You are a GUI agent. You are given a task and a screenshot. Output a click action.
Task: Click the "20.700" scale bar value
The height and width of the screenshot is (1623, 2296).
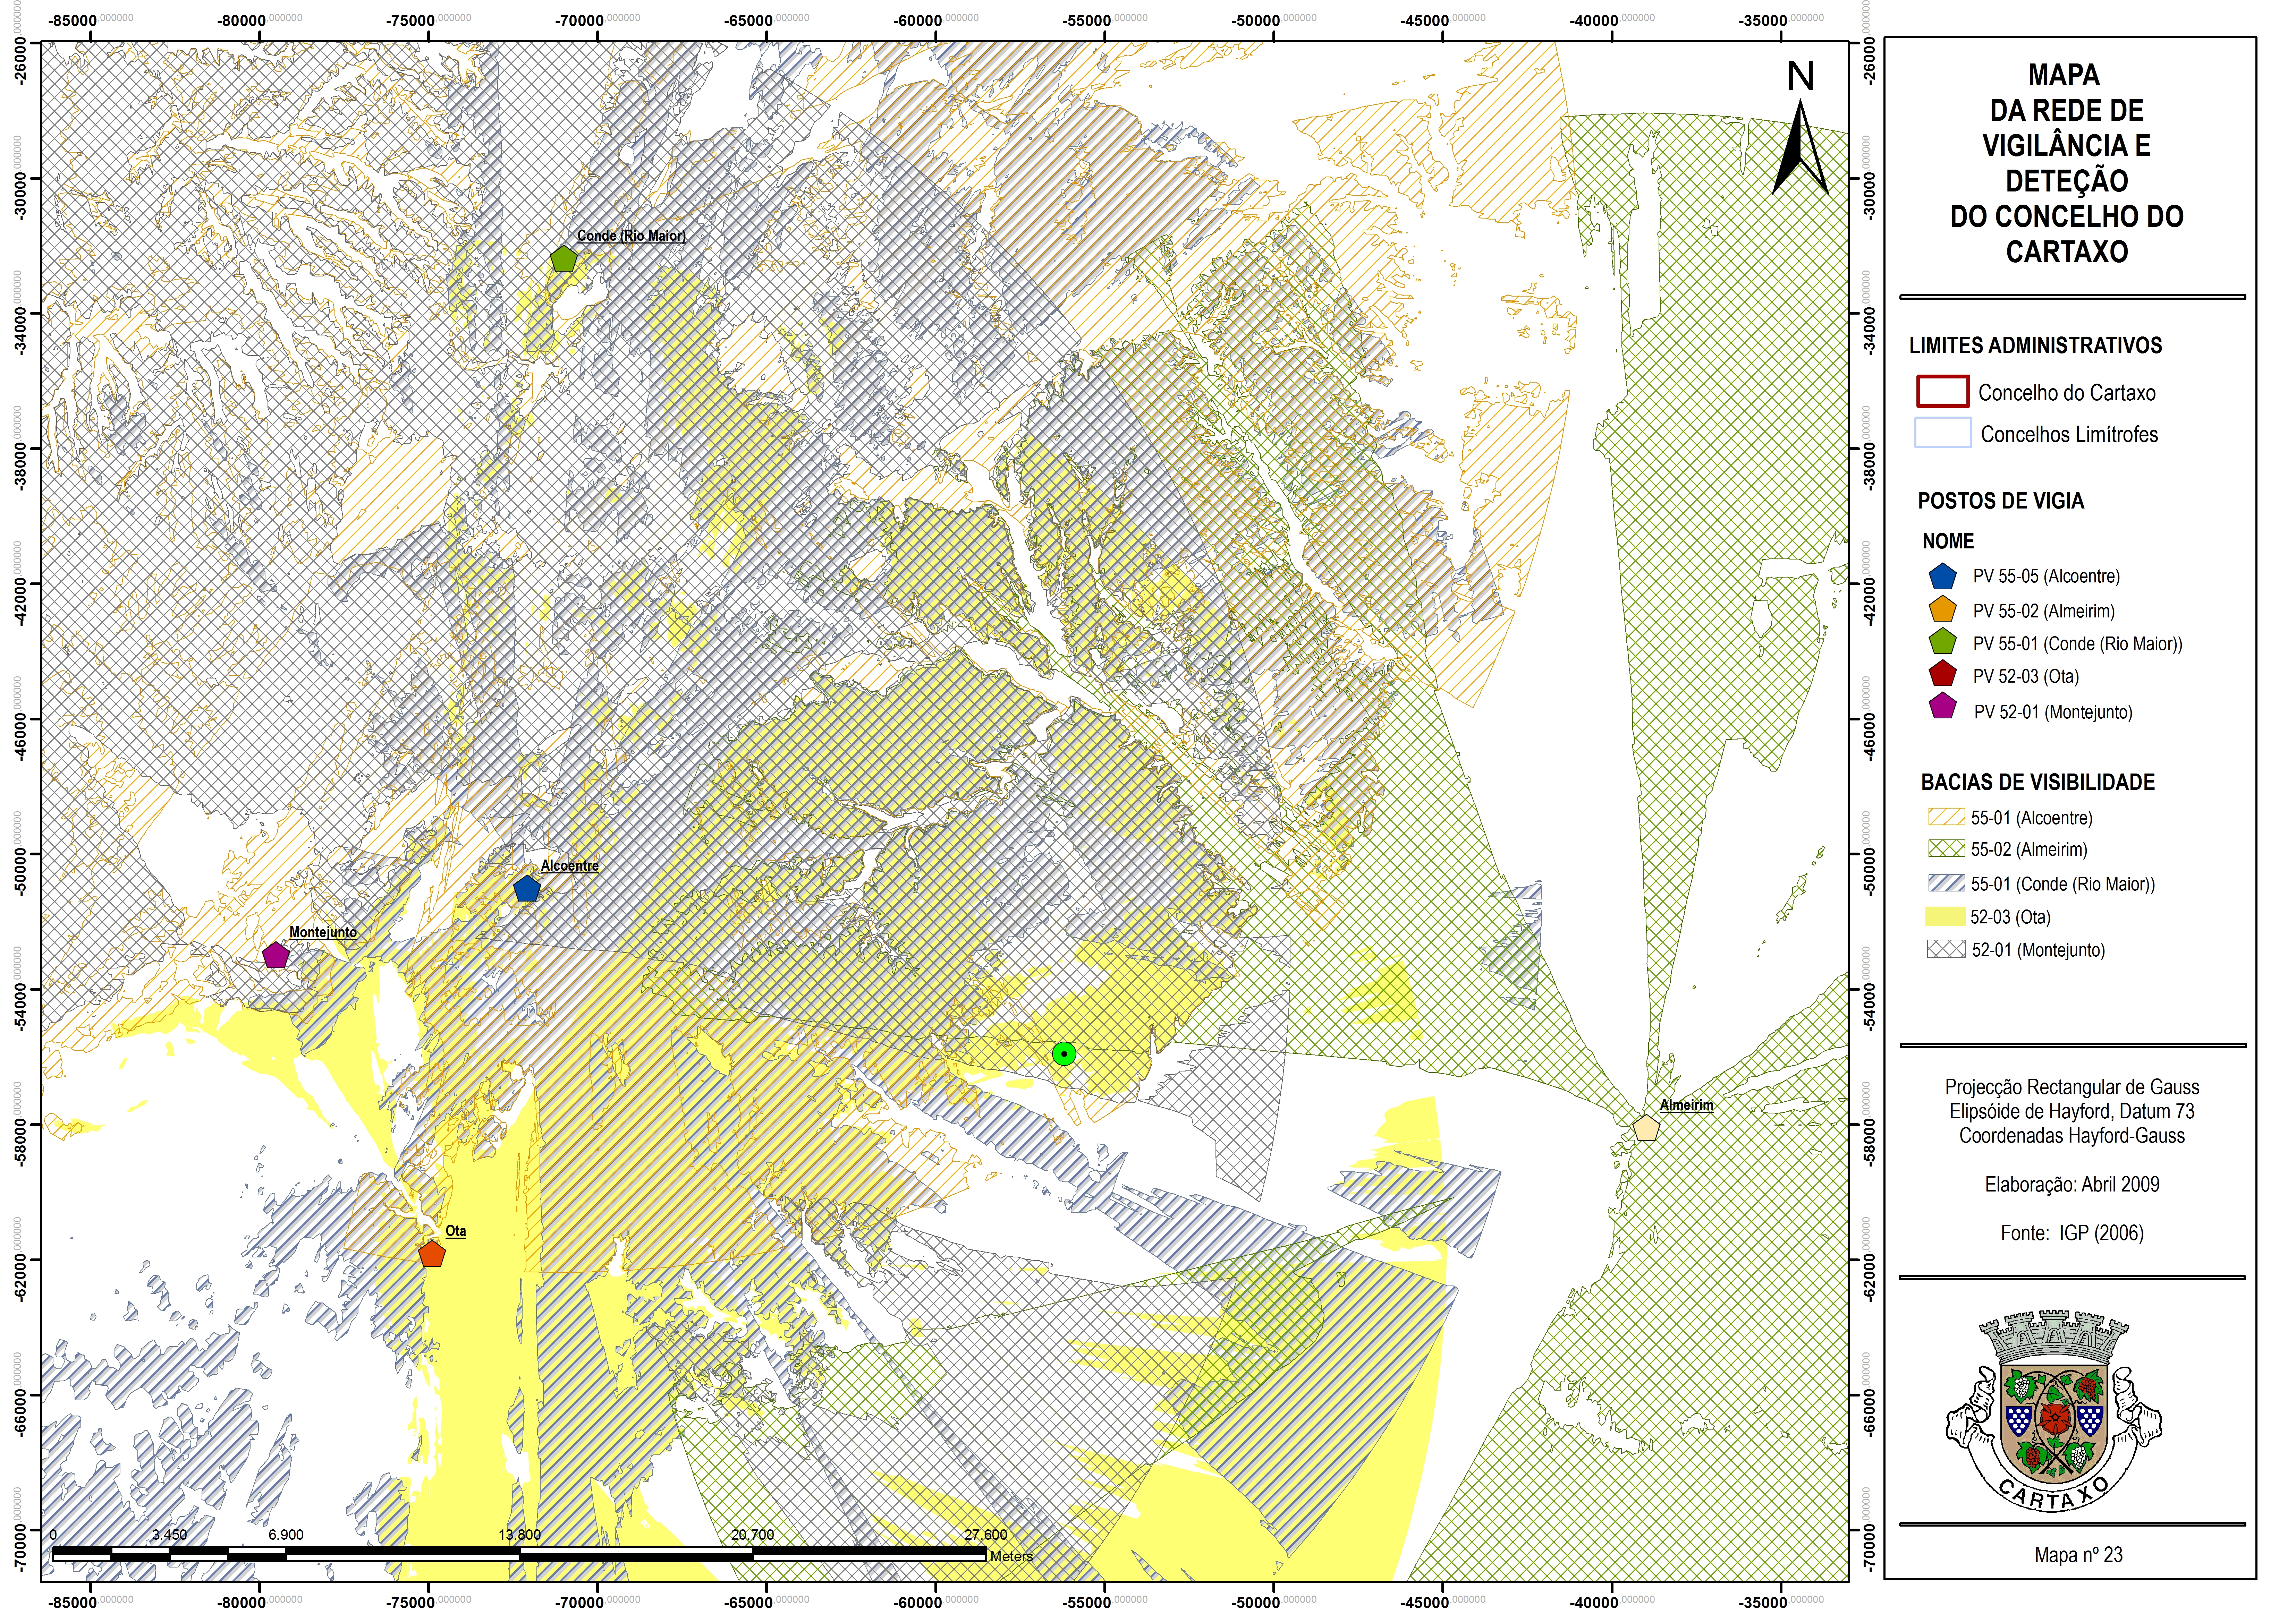pyautogui.click(x=753, y=1535)
